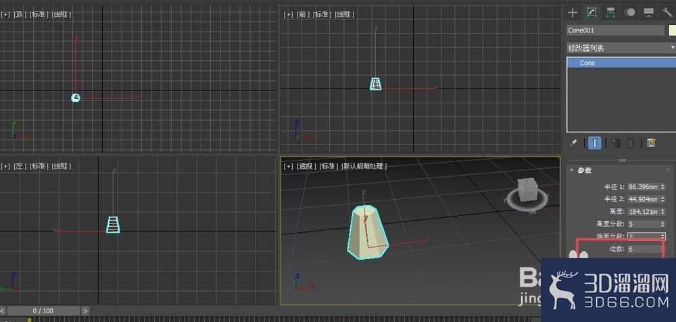Open Configure Modifier Sets icon

click(x=652, y=143)
